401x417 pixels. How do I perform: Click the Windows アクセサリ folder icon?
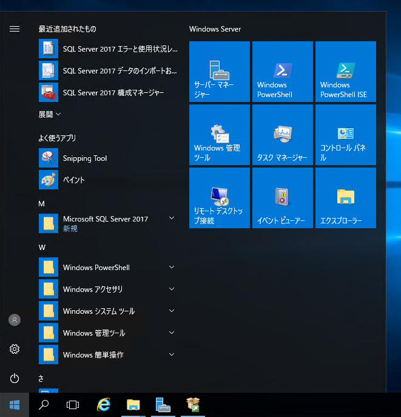pos(49,289)
